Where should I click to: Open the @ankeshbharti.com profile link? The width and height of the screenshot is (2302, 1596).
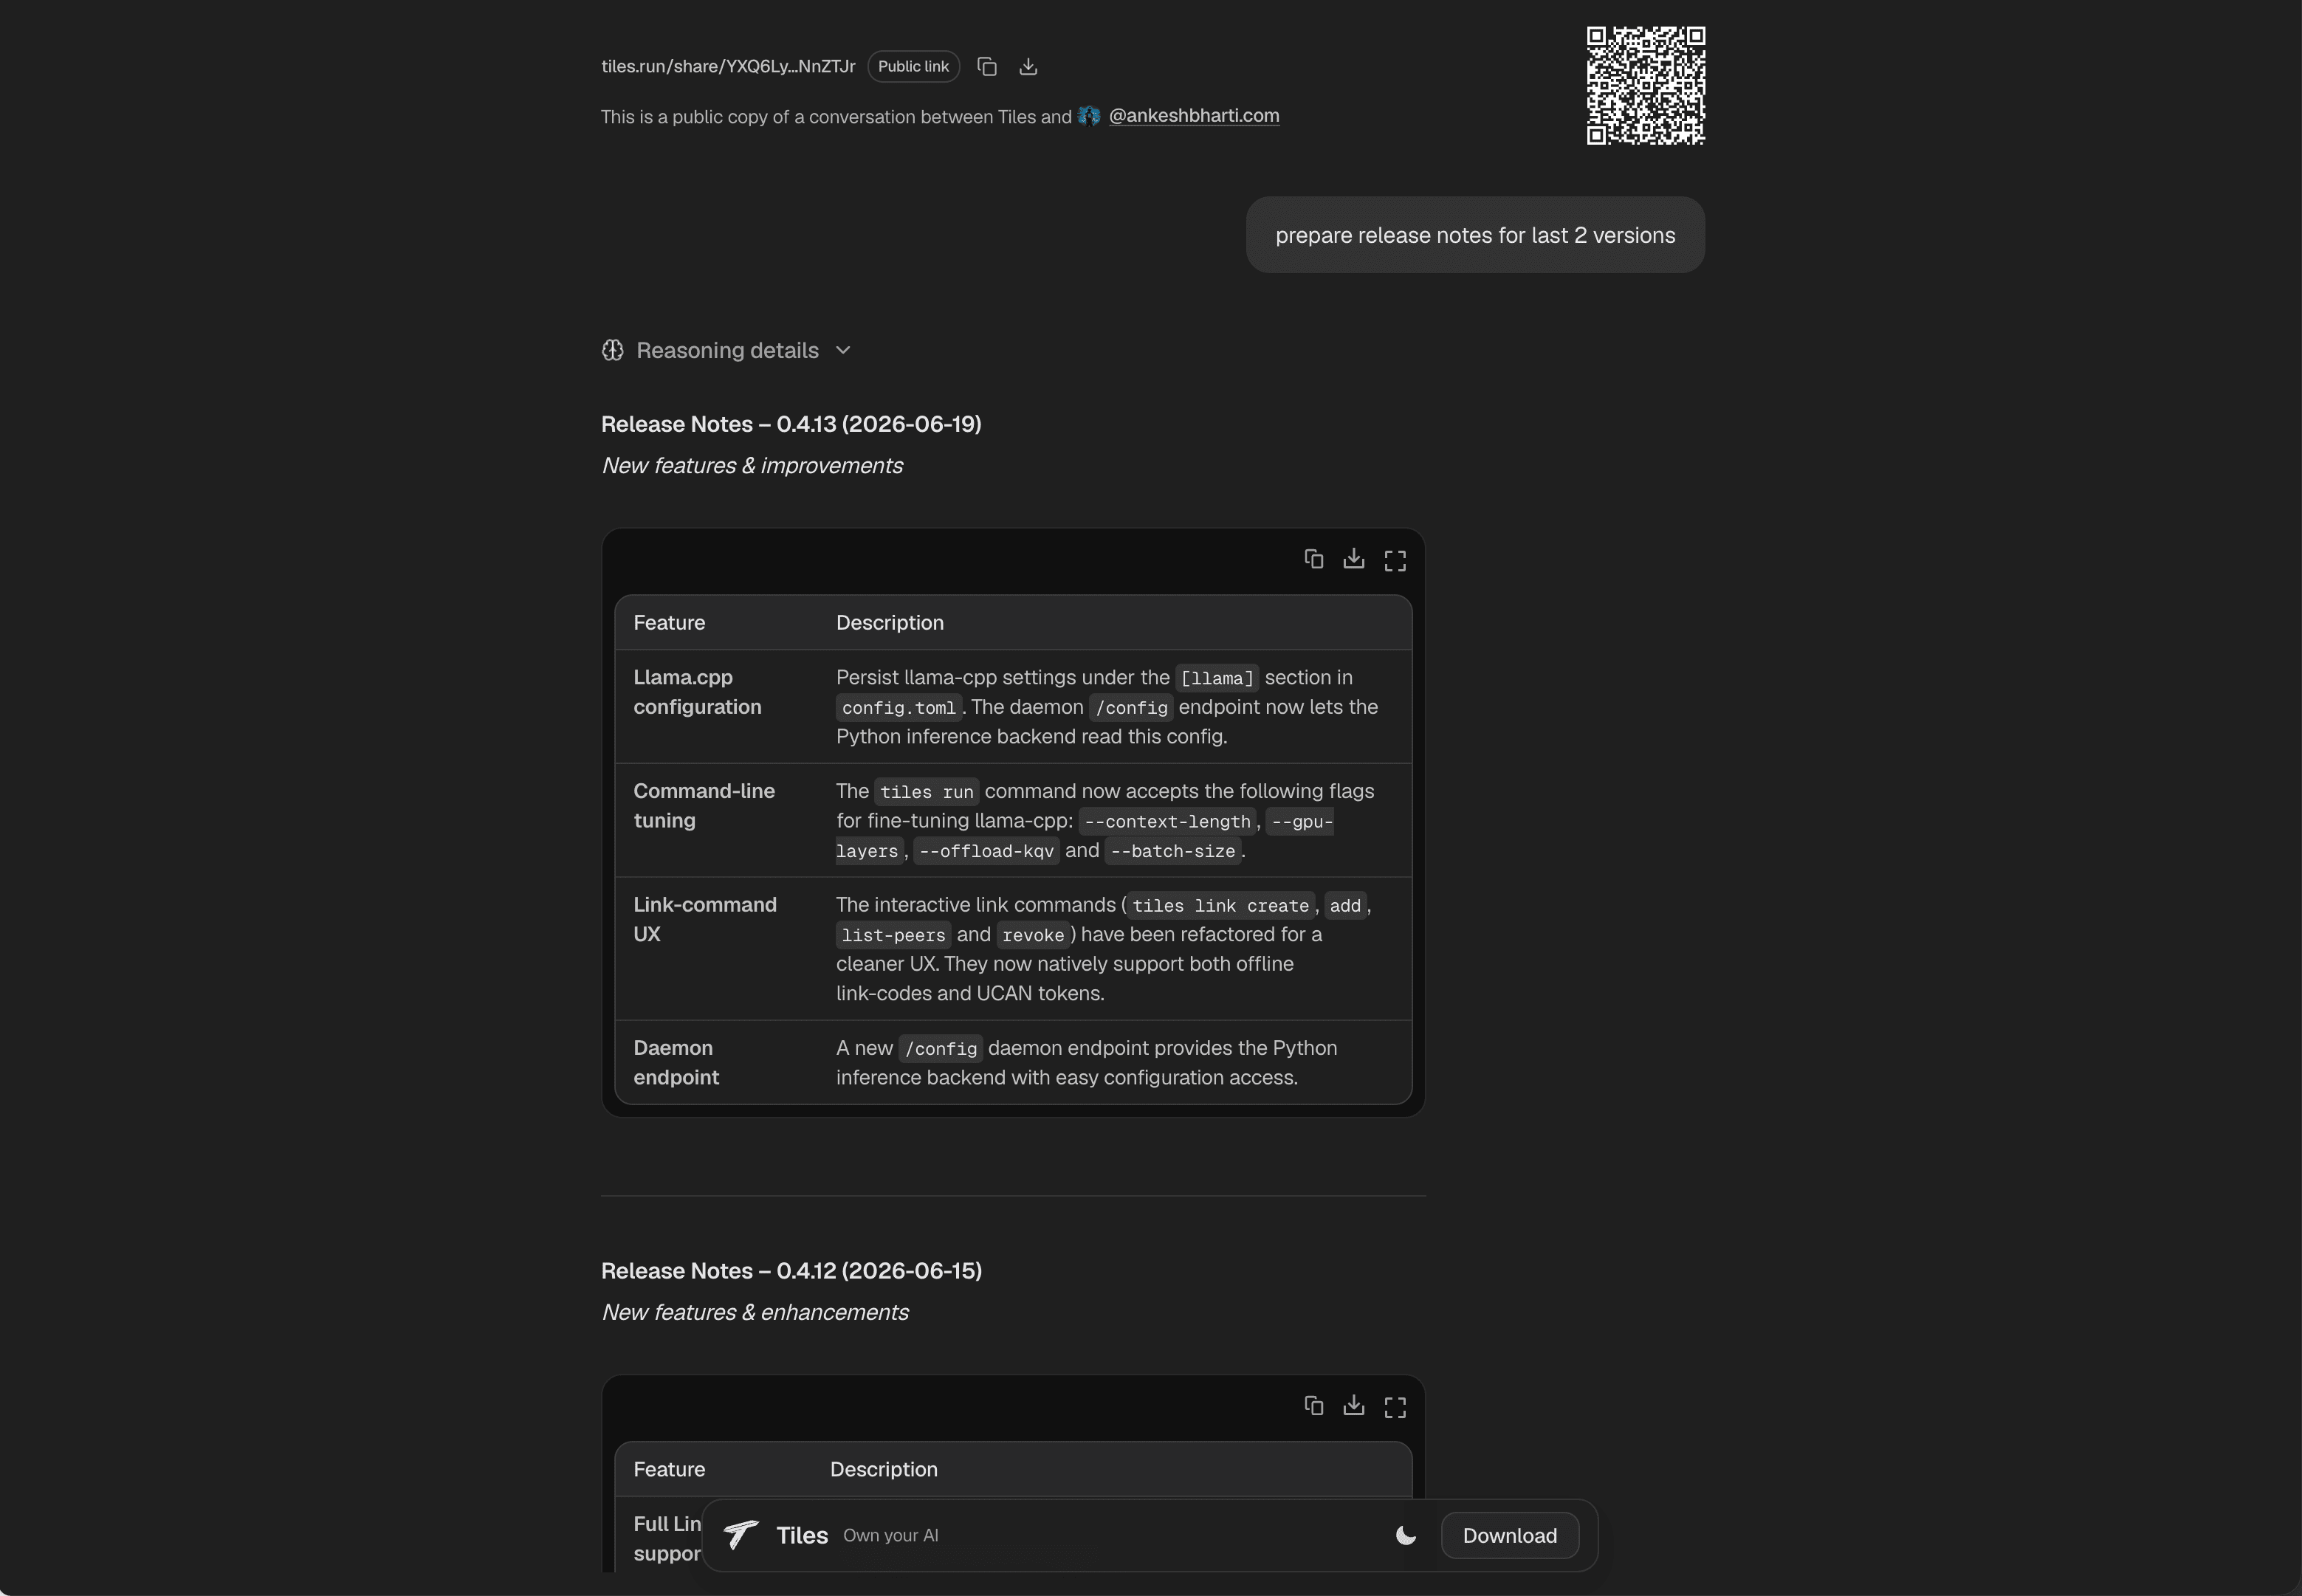point(1194,115)
